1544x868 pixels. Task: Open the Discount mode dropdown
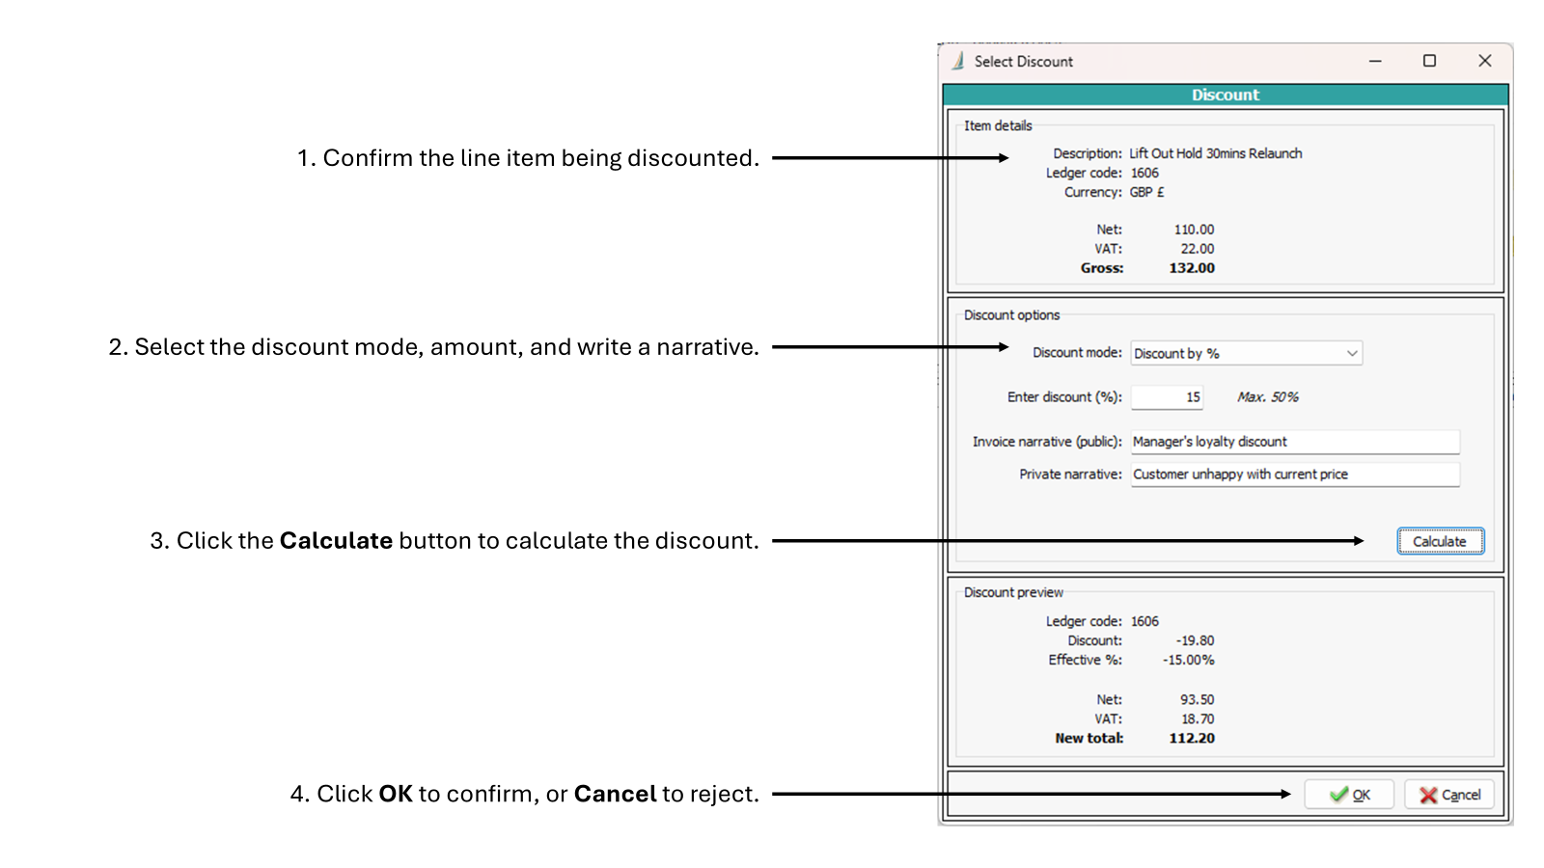(1245, 353)
